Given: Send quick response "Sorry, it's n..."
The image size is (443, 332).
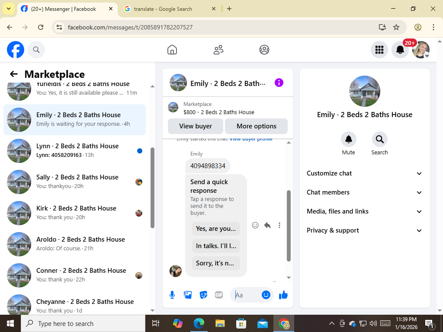Looking at the screenshot, I should tap(216, 263).
